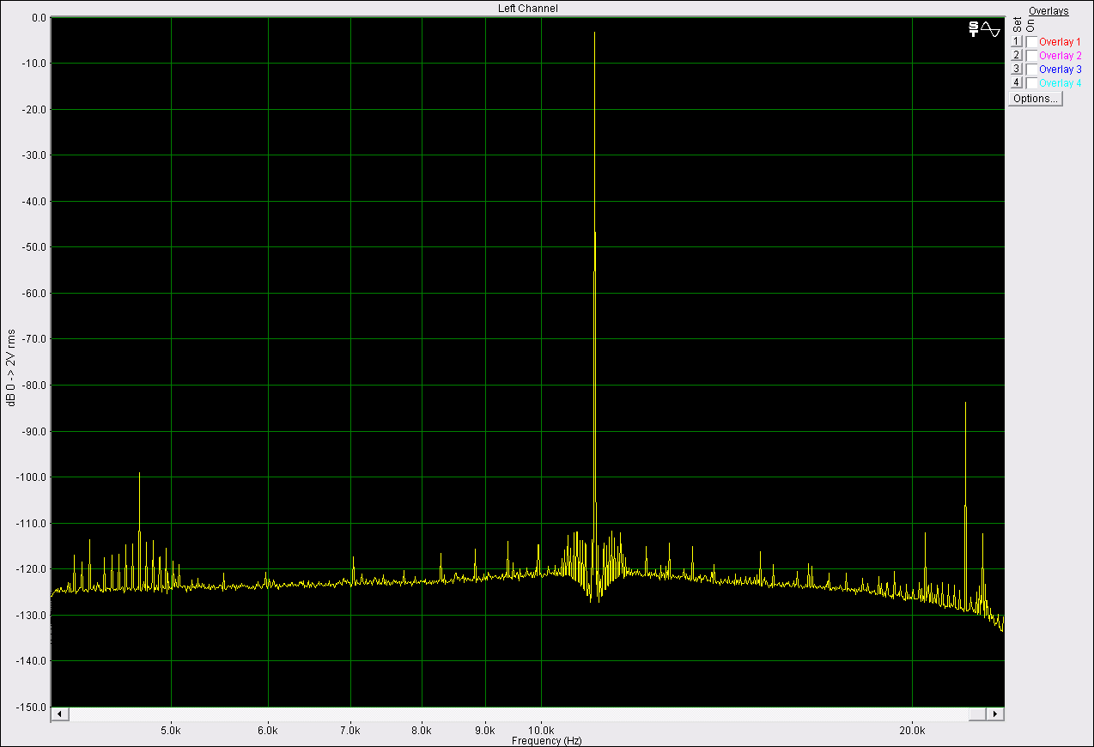The height and width of the screenshot is (747, 1094).
Task: Click the horizontal scrollbar right arrow
Action: point(995,714)
